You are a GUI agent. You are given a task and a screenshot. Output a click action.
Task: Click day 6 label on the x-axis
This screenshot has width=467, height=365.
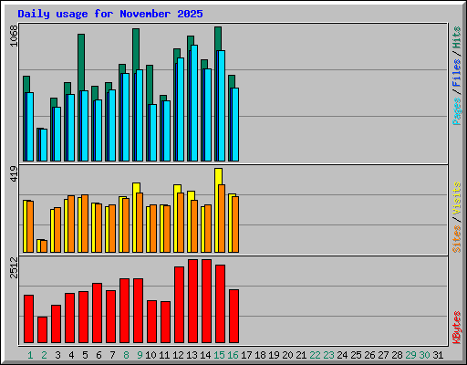99,355
